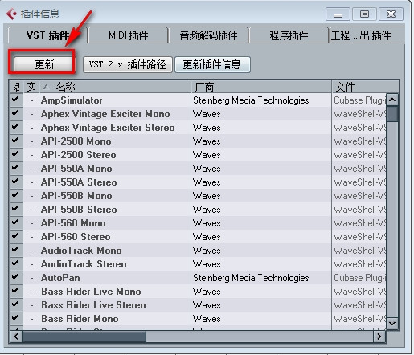The height and width of the screenshot is (355, 414).
Task: Switch to the MIDI 插件 tab
Action: tap(128, 35)
